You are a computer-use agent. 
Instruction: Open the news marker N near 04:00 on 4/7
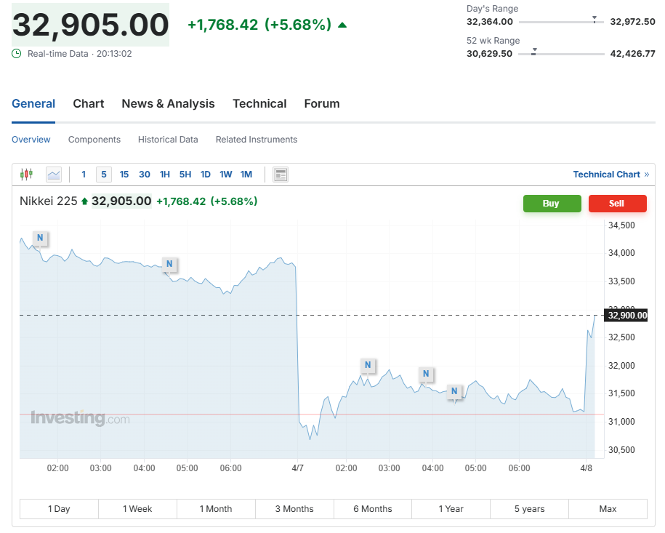tap(426, 374)
